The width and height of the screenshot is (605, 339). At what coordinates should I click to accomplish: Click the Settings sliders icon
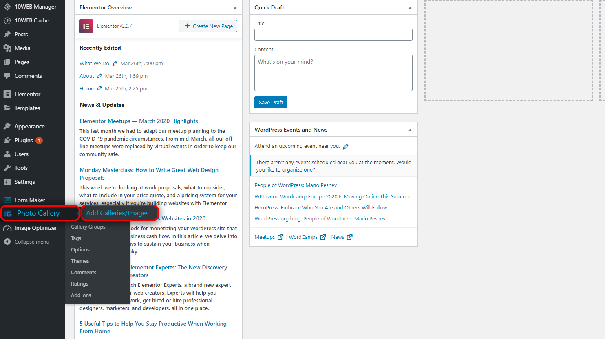(x=7, y=182)
